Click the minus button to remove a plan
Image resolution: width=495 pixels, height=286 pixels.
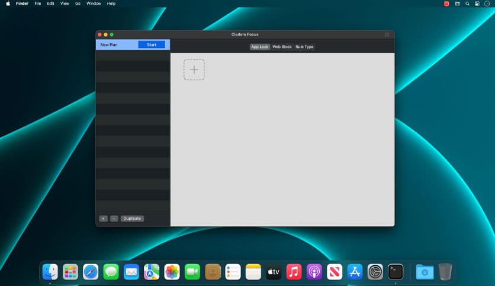point(114,219)
